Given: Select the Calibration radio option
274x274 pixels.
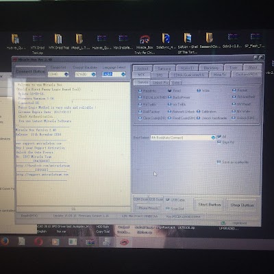Looking at the screenshot, I should coord(206,112).
